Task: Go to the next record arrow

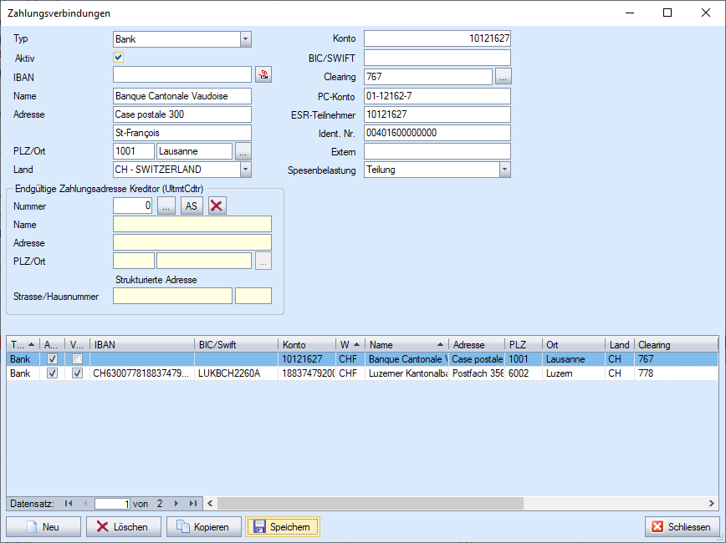Action: pos(176,504)
